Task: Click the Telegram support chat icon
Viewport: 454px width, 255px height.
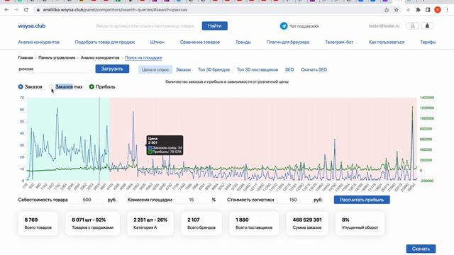Action: point(284,26)
